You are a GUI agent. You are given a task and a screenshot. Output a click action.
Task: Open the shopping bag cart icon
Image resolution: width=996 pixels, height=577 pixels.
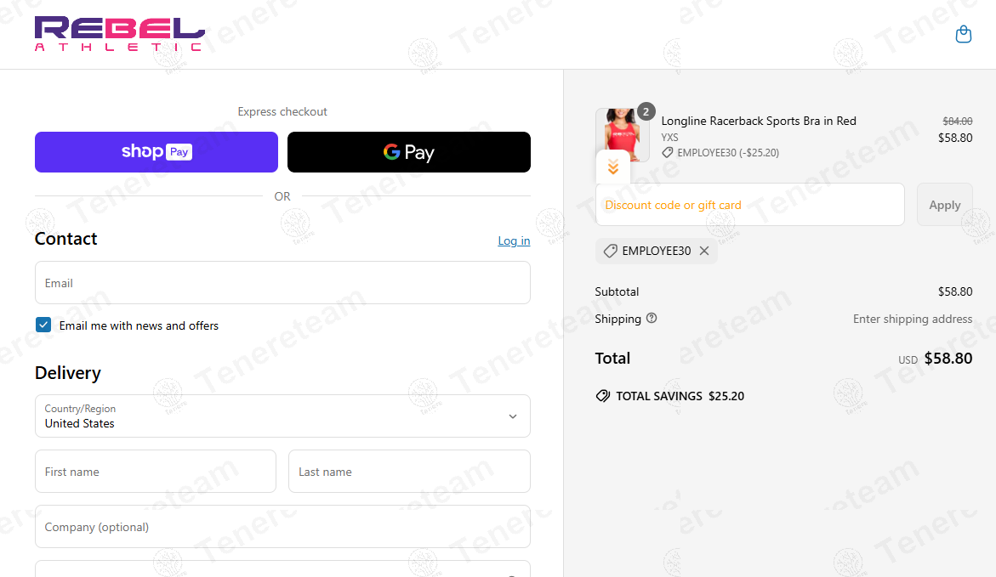tap(963, 34)
